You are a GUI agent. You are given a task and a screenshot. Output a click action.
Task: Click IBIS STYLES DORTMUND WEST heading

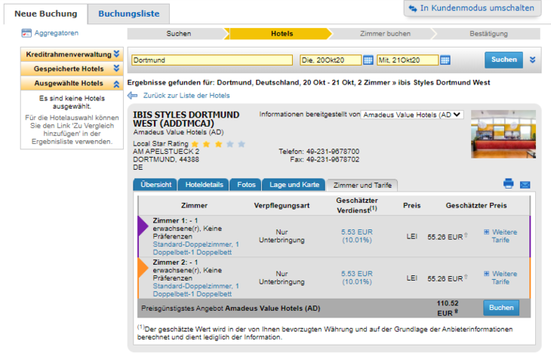[186, 119]
